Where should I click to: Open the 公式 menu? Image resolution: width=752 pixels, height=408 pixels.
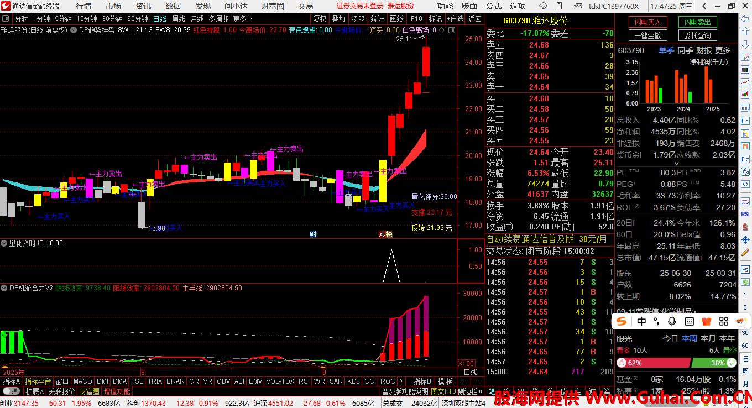tap(494, 6)
